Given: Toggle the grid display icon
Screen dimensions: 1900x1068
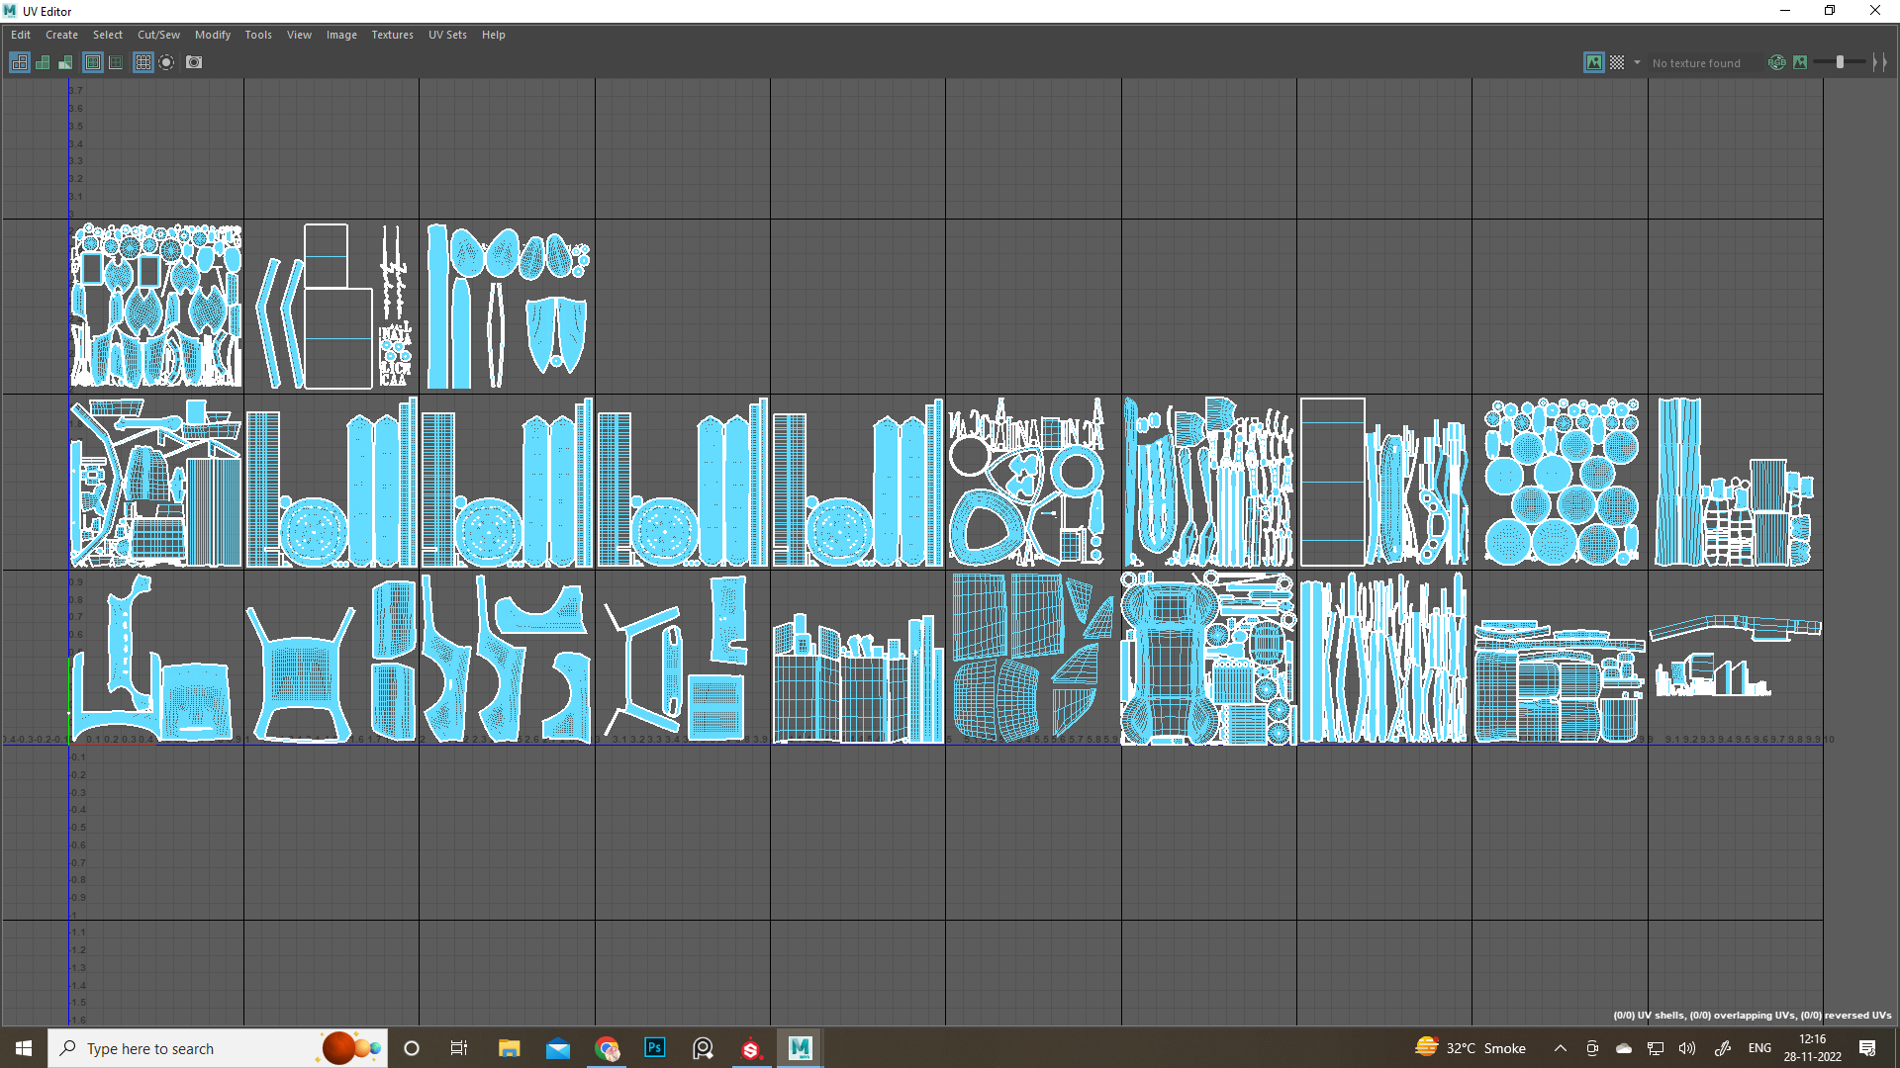Looking at the screenshot, I should click(x=143, y=62).
